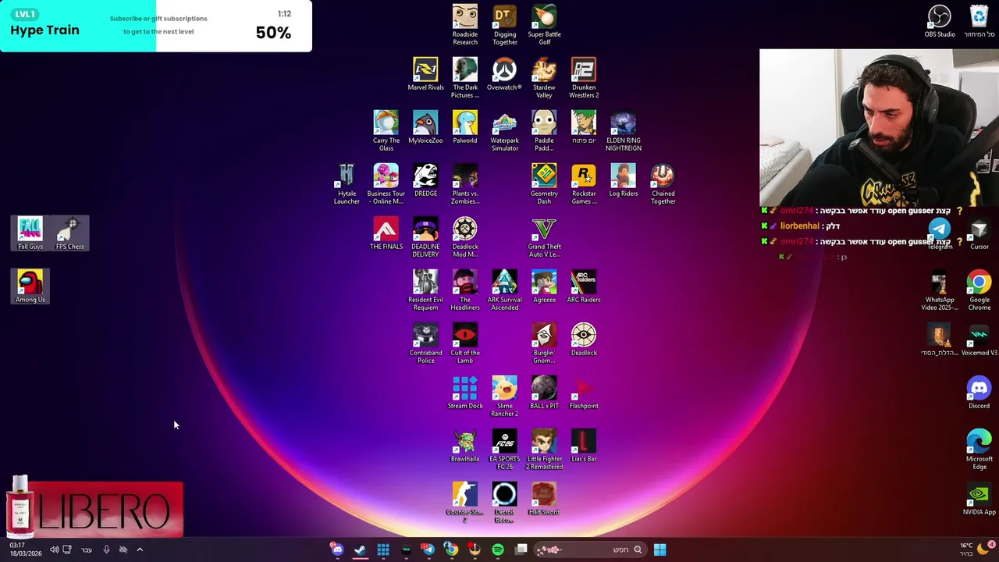999x562 pixels.
Task: Open the WhatsApp Video 2025 file
Action: click(x=940, y=290)
